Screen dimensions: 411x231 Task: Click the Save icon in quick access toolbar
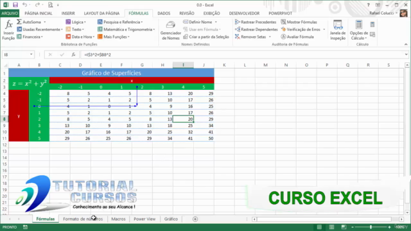[x=15, y=4]
